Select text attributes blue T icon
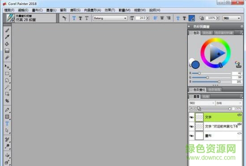The image size is (246, 166). [178, 18]
